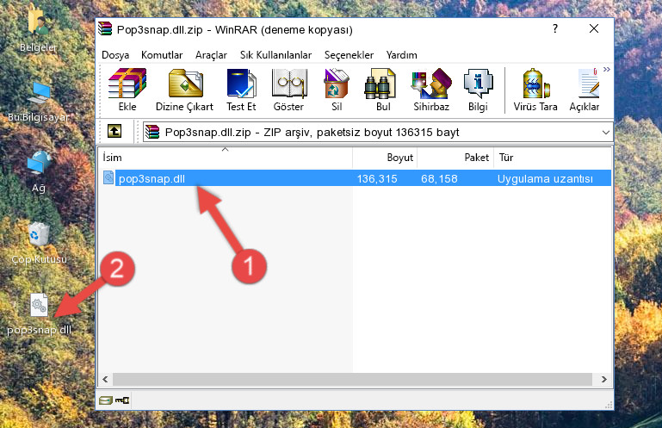
Task: Close the WinRAR window
Action: (594, 28)
